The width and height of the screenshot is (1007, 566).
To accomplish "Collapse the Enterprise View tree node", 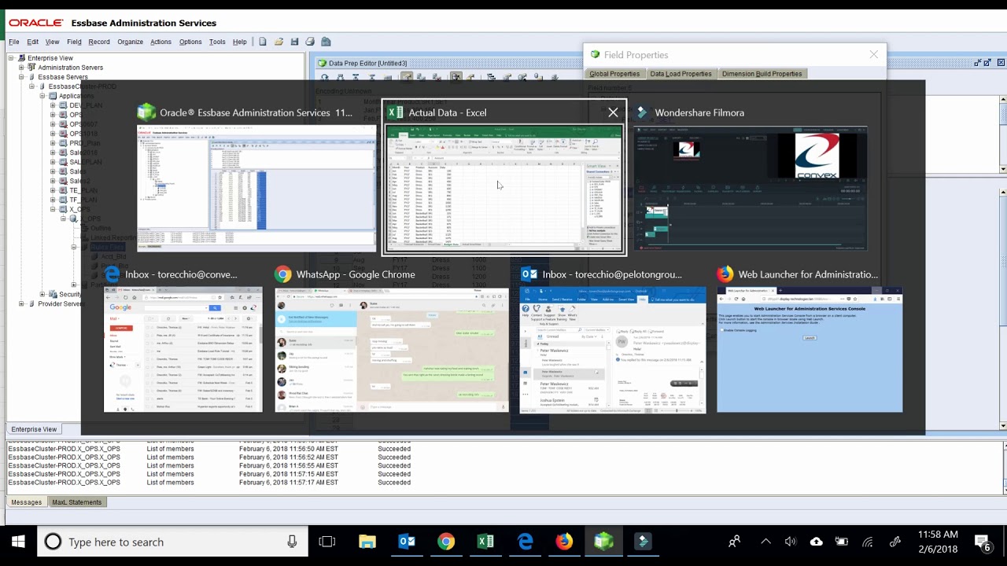I will pos(12,58).
